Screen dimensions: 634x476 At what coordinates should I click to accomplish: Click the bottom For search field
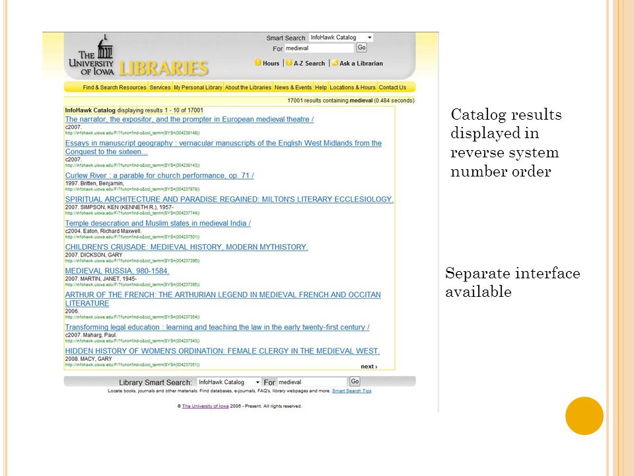tap(312, 382)
